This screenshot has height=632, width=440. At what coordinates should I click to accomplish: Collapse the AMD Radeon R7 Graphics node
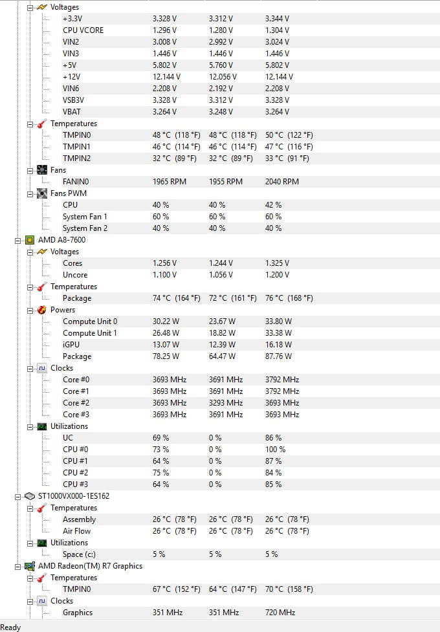17,566
